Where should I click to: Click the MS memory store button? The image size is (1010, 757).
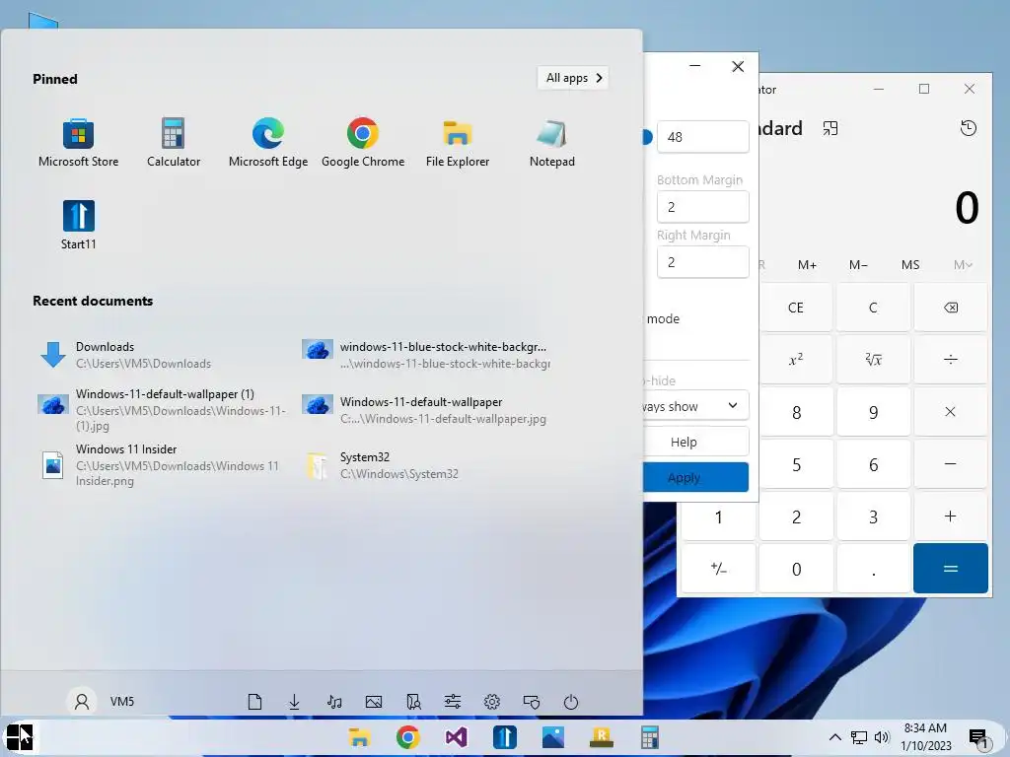coord(910,264)
